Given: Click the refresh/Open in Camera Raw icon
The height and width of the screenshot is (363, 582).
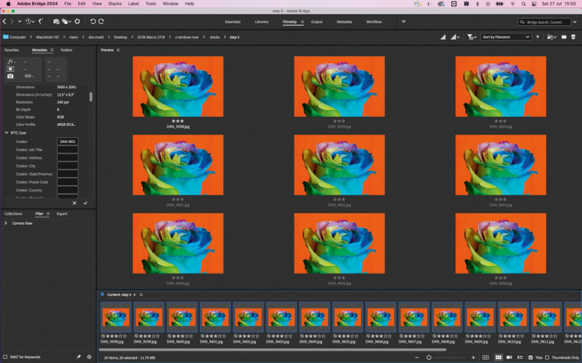Looking at the screenshot, I should point(77,21).
